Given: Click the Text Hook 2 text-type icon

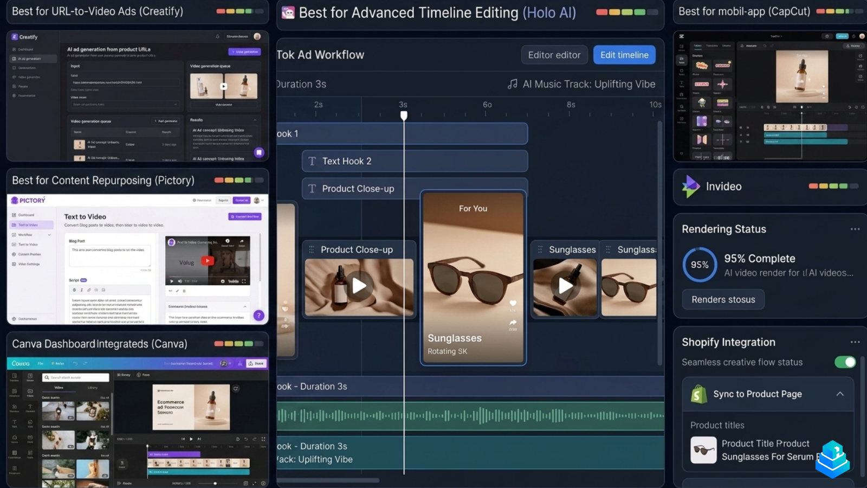Looking at the screenshot, I should pos(312,161).
